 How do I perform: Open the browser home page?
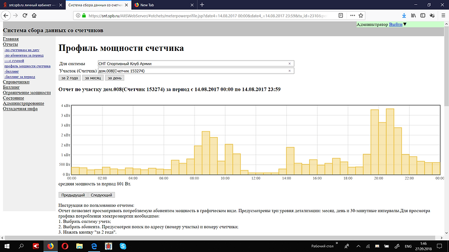coord(34,16)
